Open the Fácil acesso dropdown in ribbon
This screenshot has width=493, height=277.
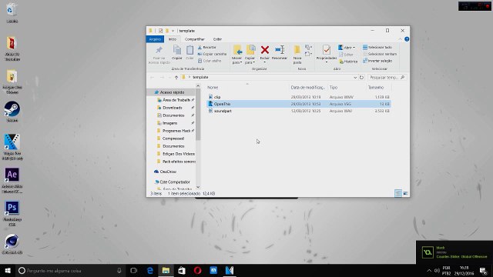308,55
